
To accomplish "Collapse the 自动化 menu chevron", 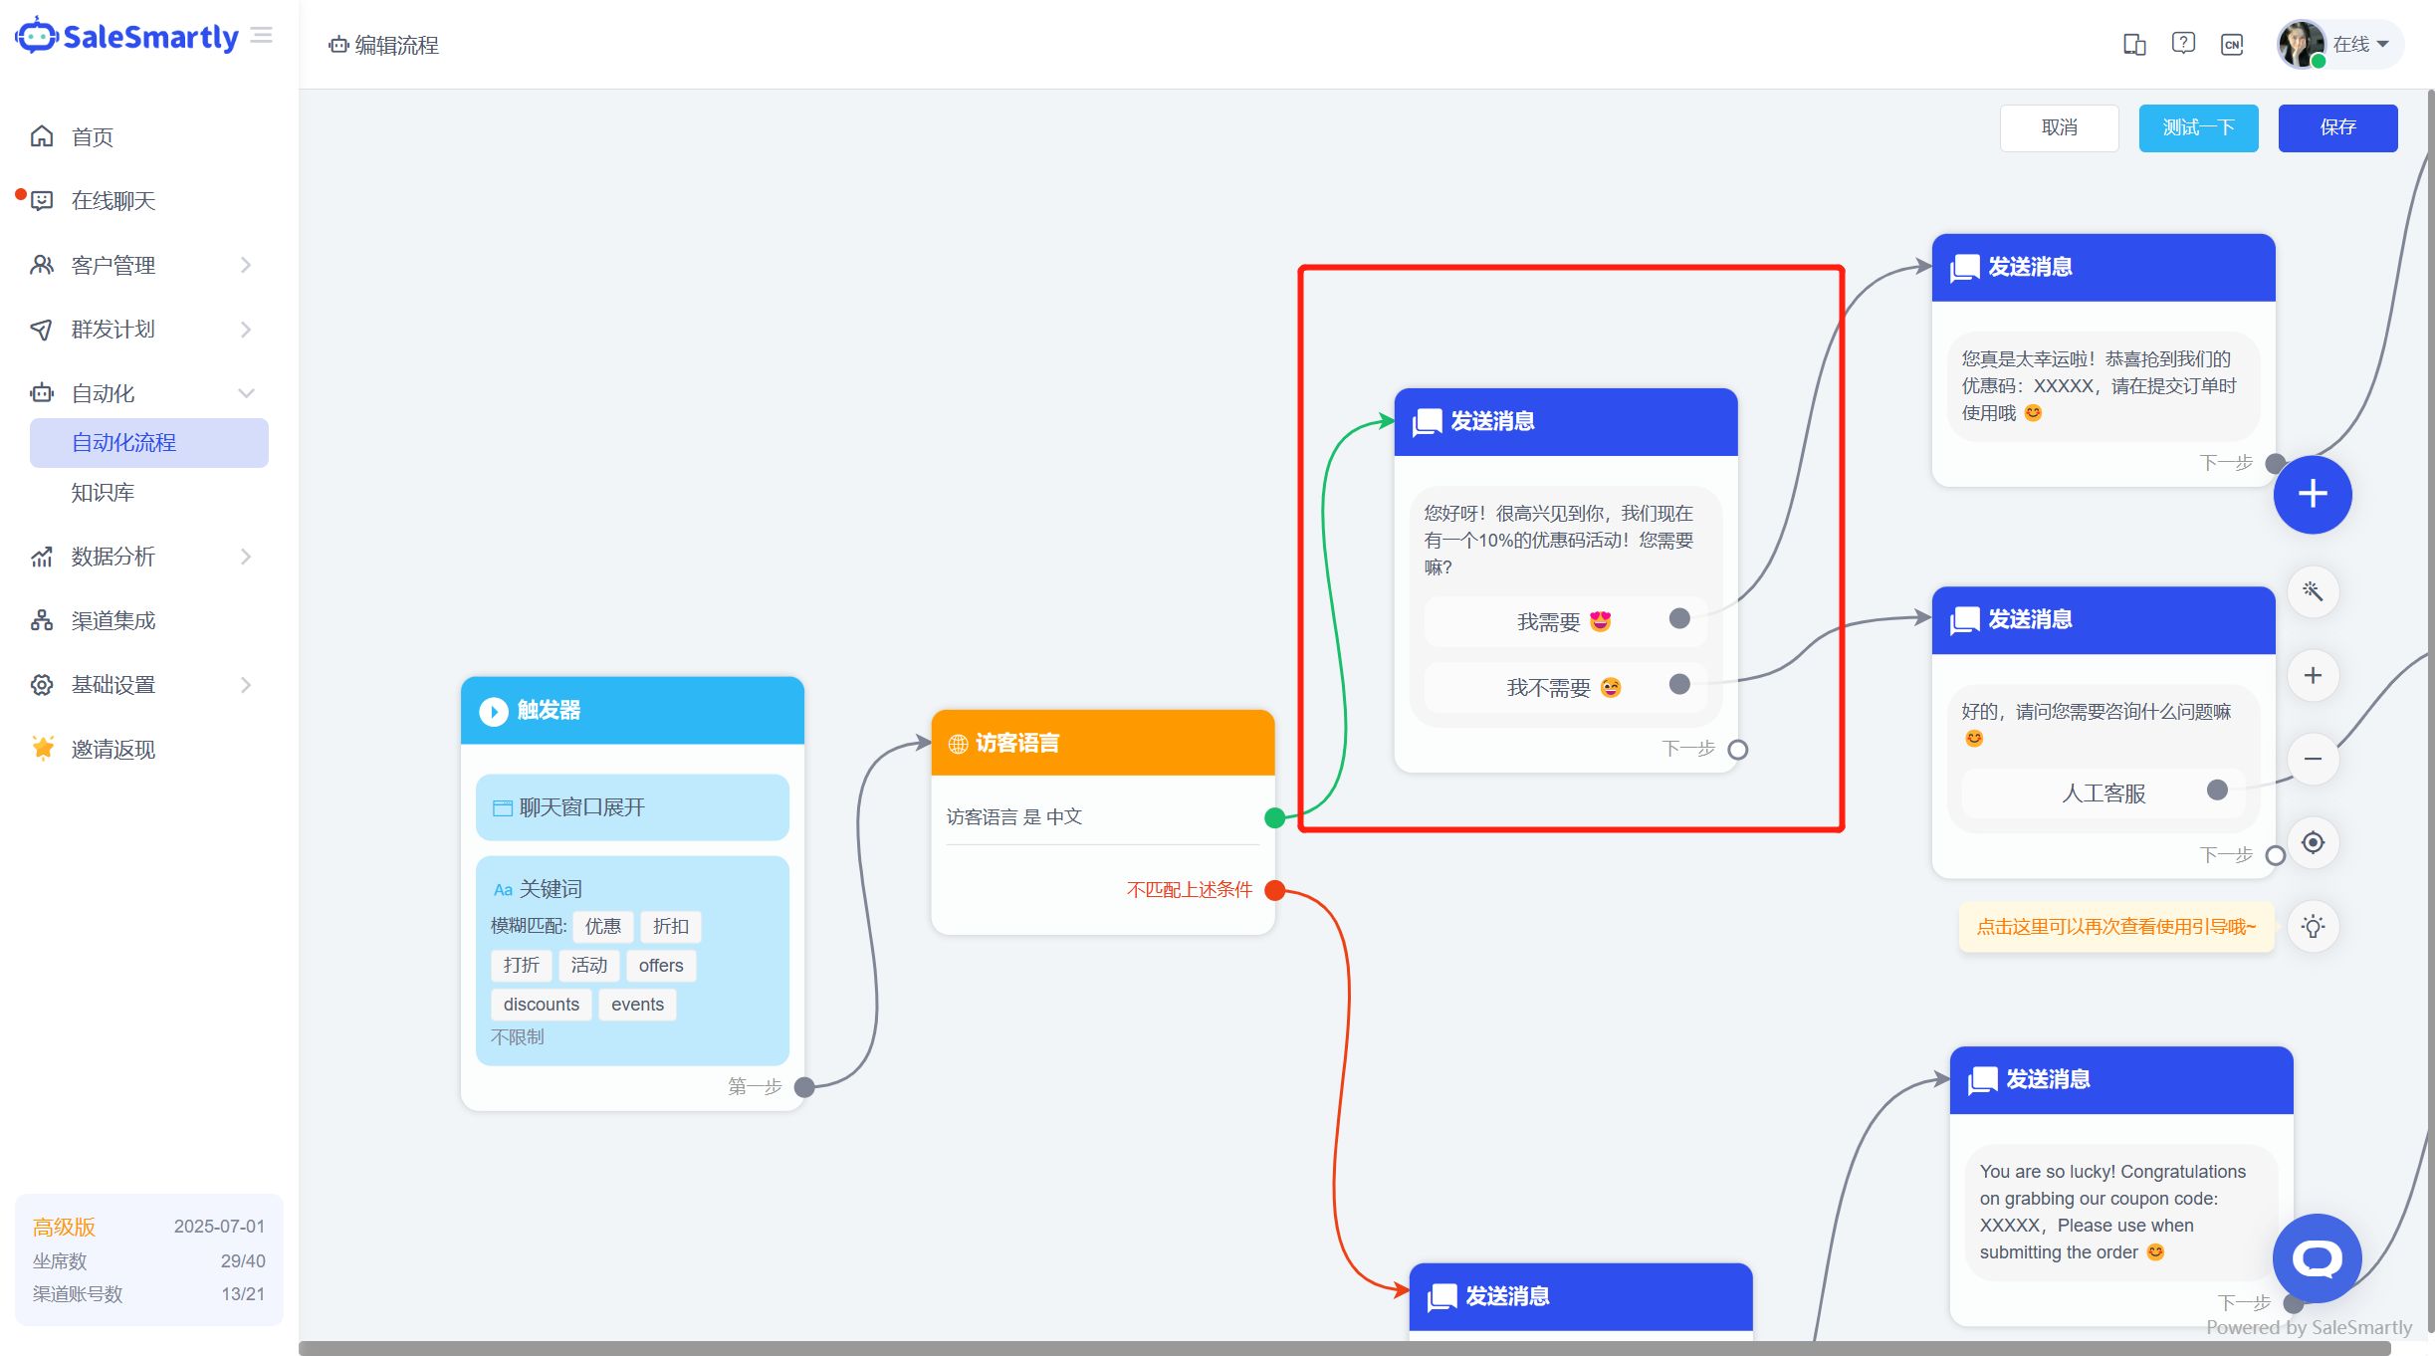I will coord(246,393).
